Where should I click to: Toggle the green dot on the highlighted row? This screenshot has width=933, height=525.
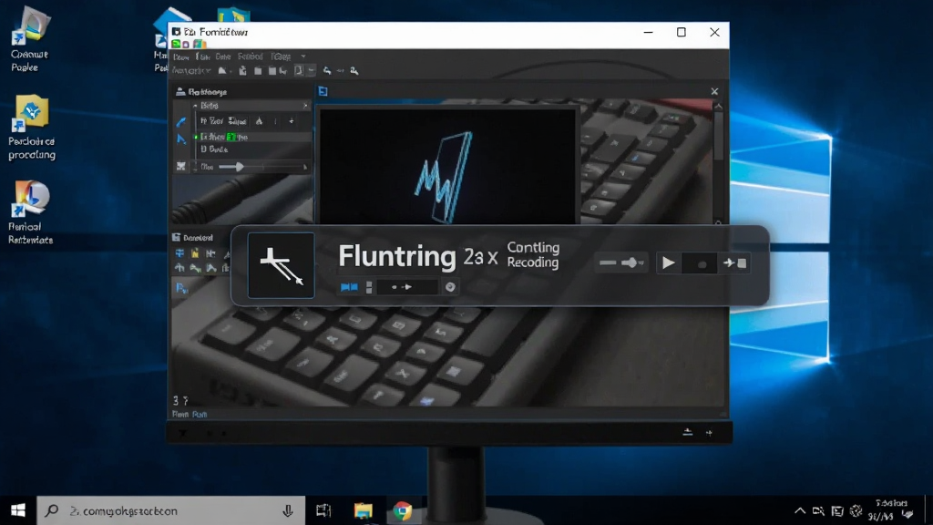196,137
